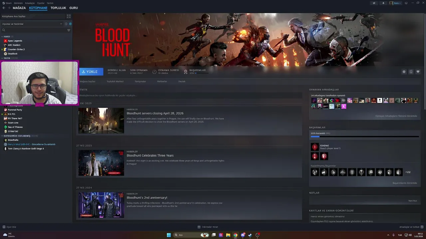Image resolution: width=426 pixels, height=239 pixels.
Task: Open the GURU profile tab
Action: point(74,8)
